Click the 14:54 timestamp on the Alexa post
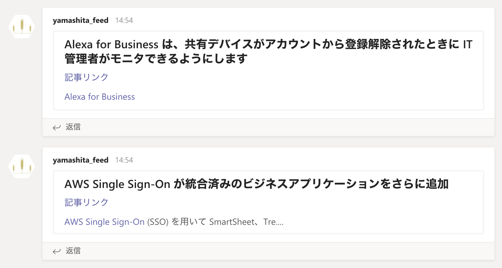Screen dimensions: 502x268 pyautogui.click(x=124, y=20)
